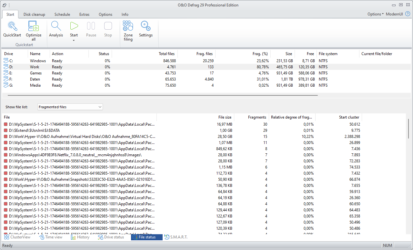The height and width of the screenshot is (250, 413).
Task: Switch to Time view panel
Action: pos(51,237)
